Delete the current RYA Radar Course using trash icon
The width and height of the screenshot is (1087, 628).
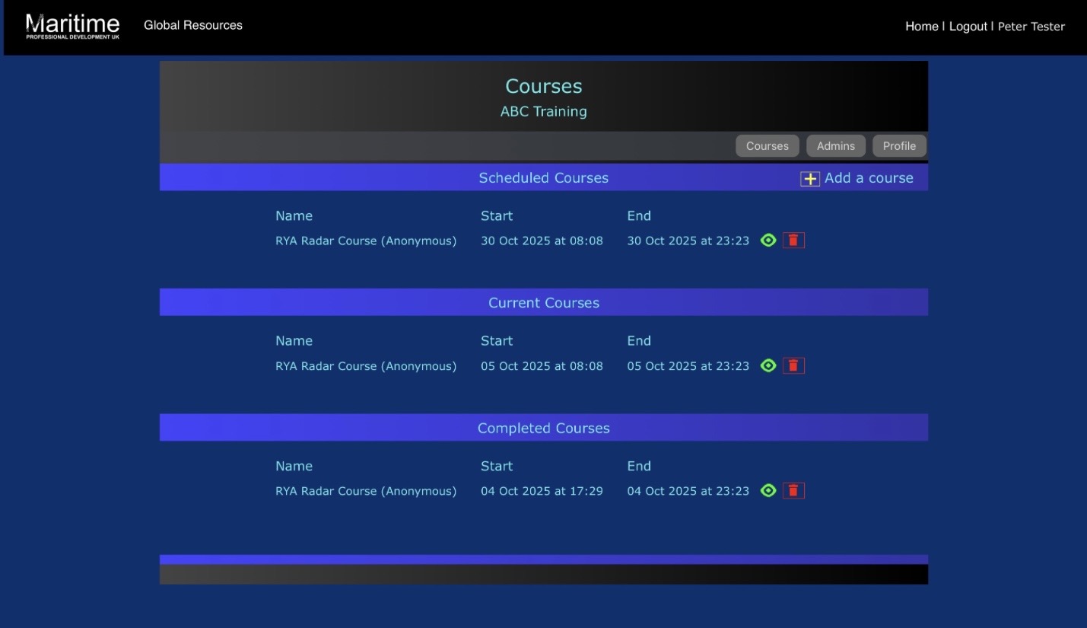793,365
